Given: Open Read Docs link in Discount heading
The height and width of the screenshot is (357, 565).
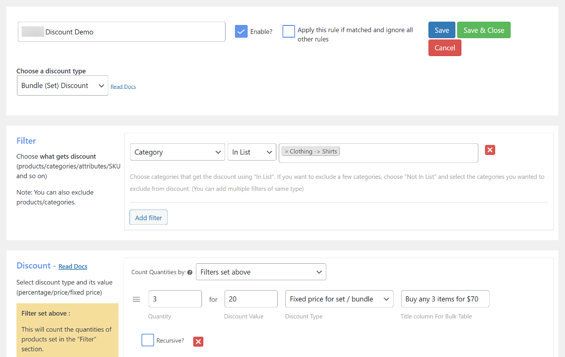Looking at the screenshot, I should coord(73,267).
